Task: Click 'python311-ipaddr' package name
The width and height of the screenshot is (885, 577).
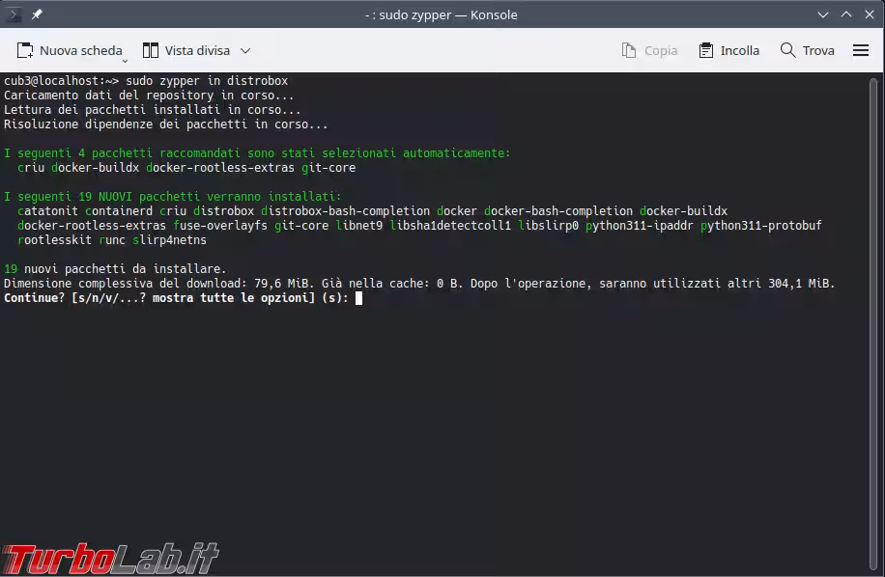Action: (639, 226)
